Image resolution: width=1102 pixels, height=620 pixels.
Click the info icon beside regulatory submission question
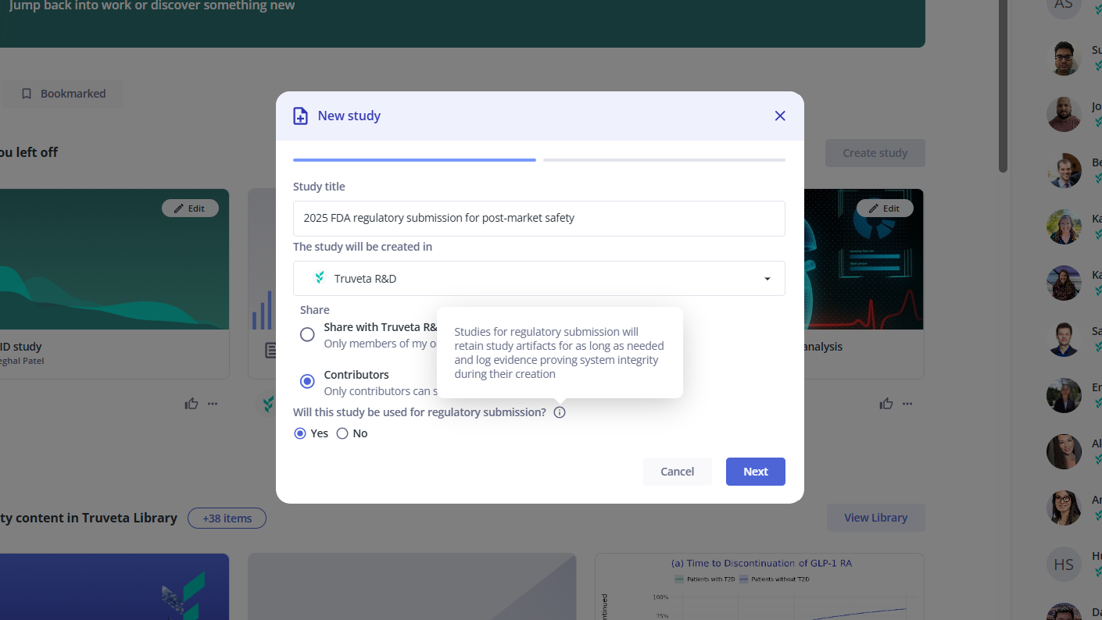(x=559, y=412)
